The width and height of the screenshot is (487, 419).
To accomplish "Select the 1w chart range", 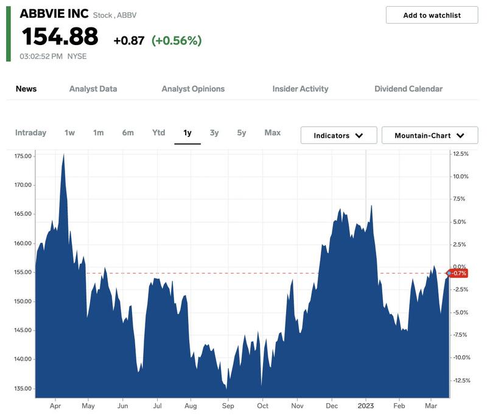I will point(69,133).
